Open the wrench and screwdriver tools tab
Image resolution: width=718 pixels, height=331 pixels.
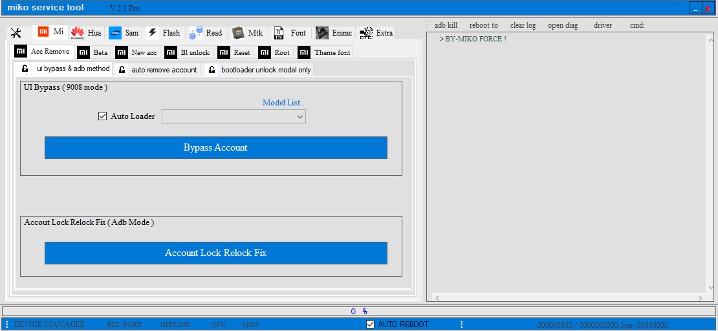[x=16, y=33]
